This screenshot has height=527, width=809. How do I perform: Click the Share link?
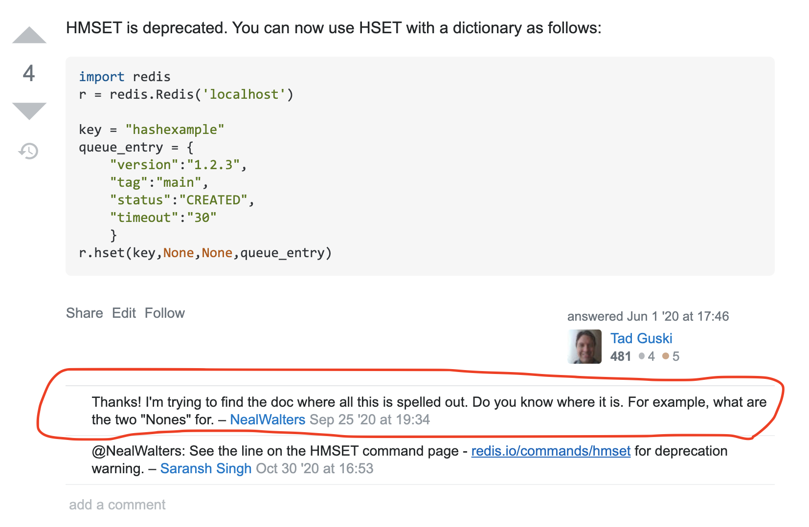click(x=84, y=313)
